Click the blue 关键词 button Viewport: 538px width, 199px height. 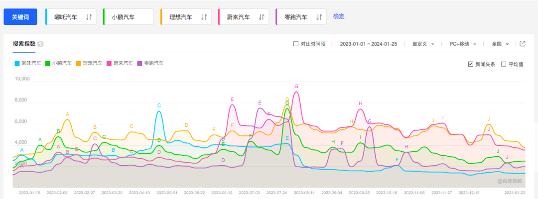(x=20, y=17)
